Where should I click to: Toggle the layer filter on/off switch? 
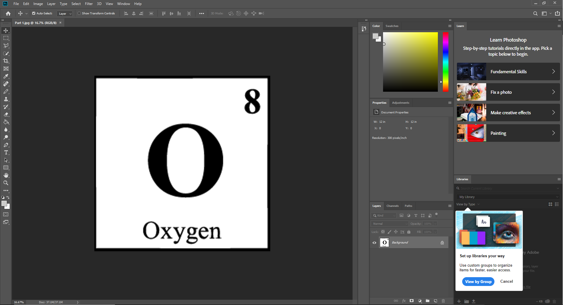click(436, 214)
